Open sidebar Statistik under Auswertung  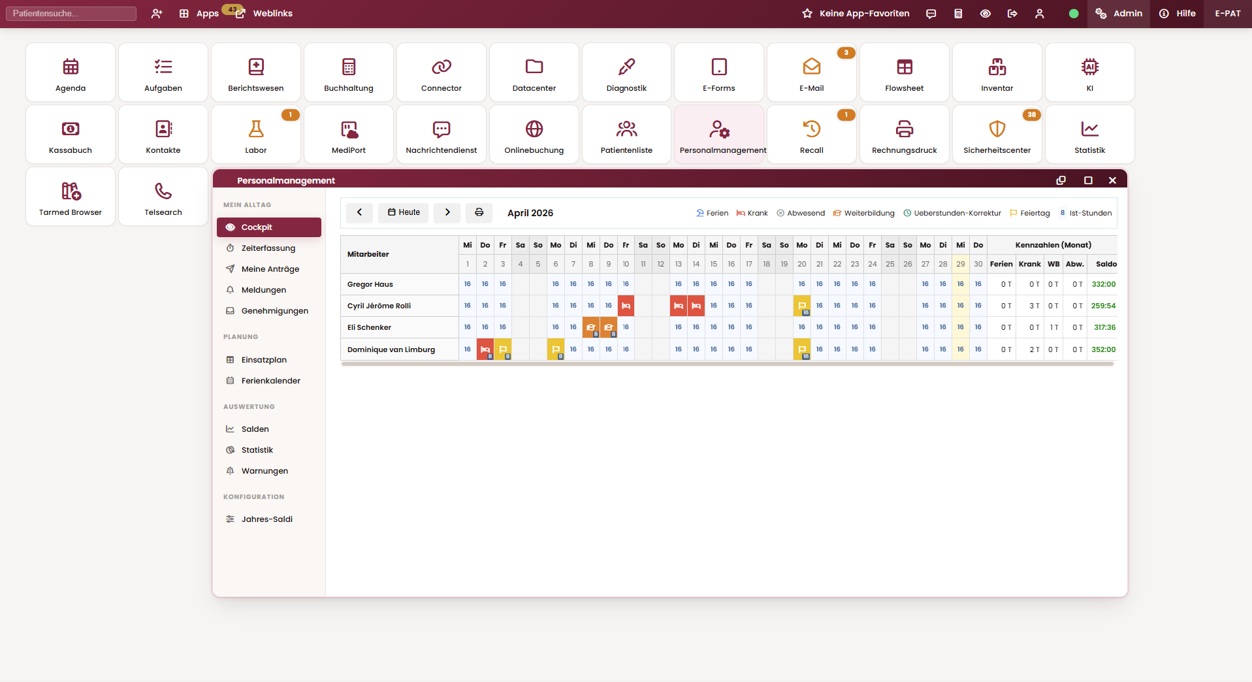click(269, 450)
